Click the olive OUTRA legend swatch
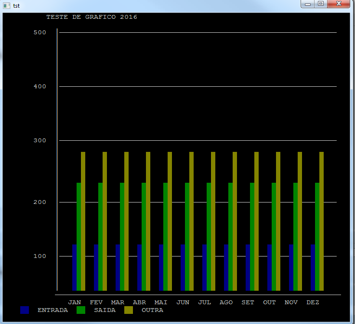 [x=129, y=310]
